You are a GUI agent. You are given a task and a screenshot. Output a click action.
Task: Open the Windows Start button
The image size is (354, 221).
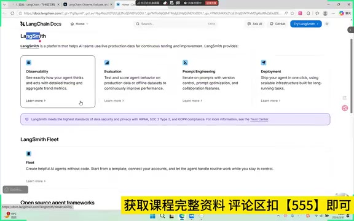pos(152,216)
